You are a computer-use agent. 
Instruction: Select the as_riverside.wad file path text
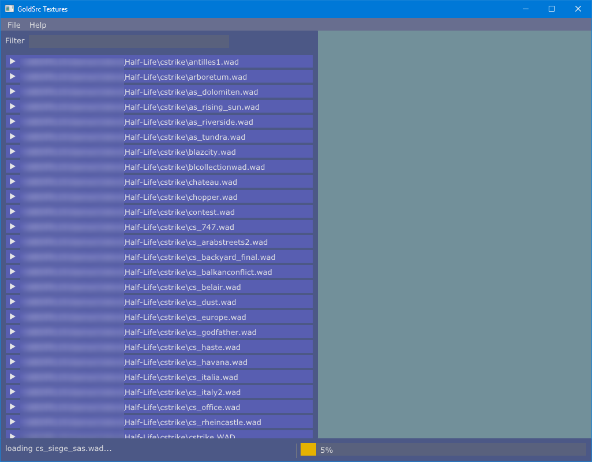pyautogui.click(x=189, y=122)
